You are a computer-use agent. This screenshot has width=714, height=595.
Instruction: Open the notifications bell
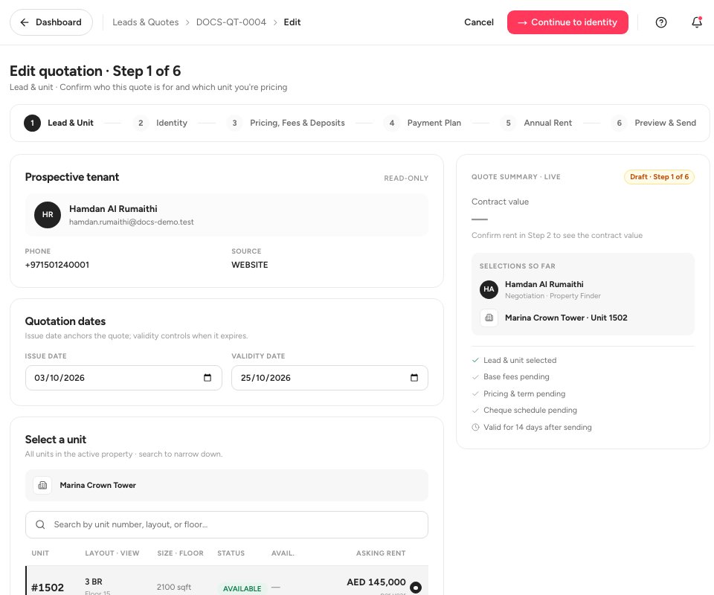pyautogui.click(x=697, y=22)
